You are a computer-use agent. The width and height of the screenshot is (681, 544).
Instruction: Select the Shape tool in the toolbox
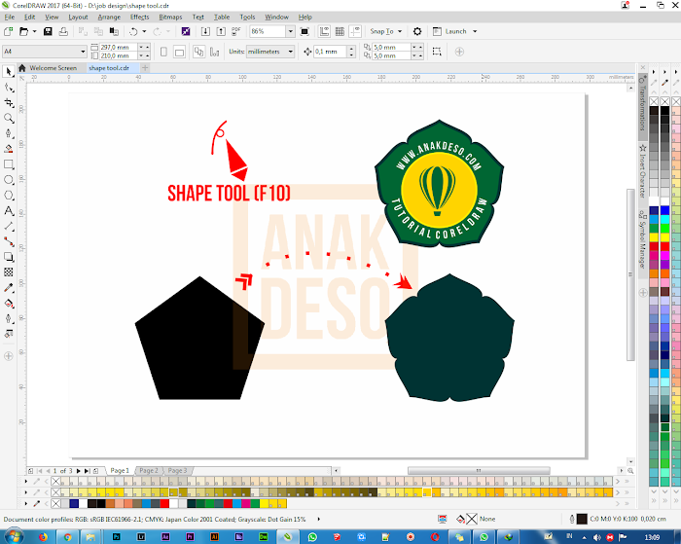point(9,88)
